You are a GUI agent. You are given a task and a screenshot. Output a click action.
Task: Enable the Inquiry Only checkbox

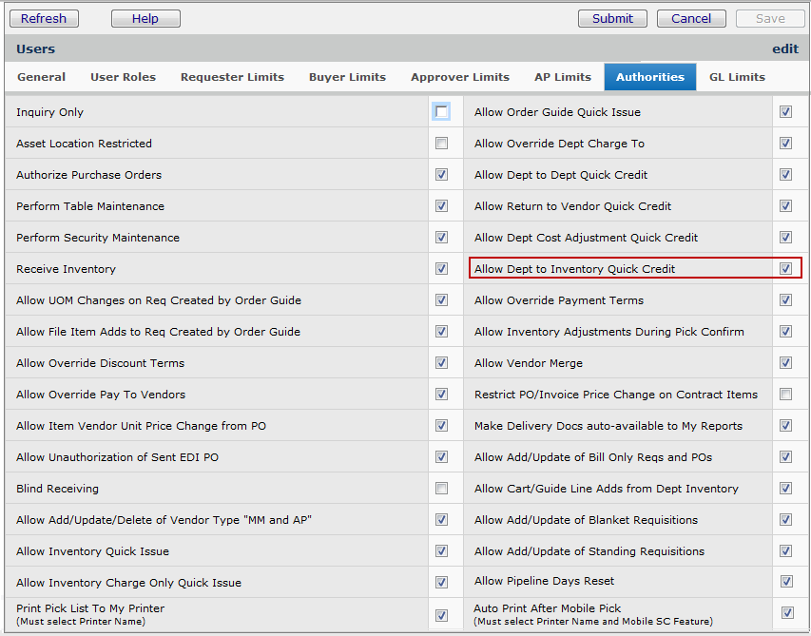(x=441, y=112)
